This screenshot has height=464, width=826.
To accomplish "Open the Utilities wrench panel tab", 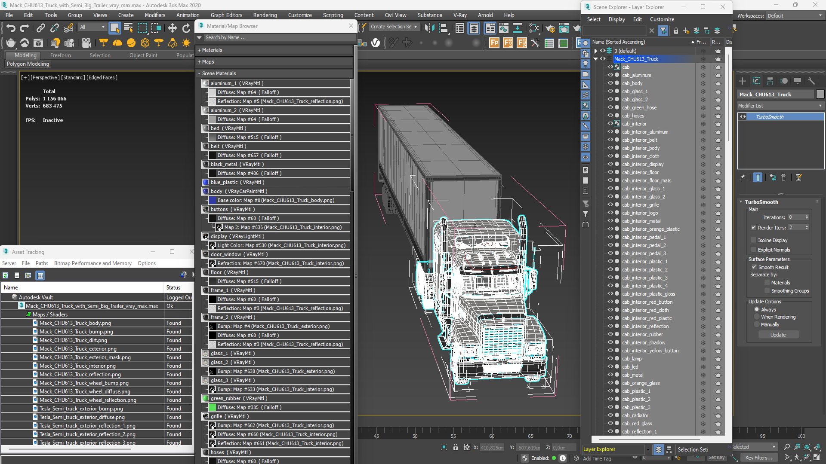I will point(811,81).
